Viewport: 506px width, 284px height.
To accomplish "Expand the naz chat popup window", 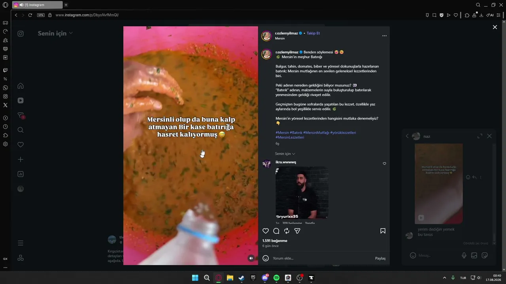I will pos(480,136).
